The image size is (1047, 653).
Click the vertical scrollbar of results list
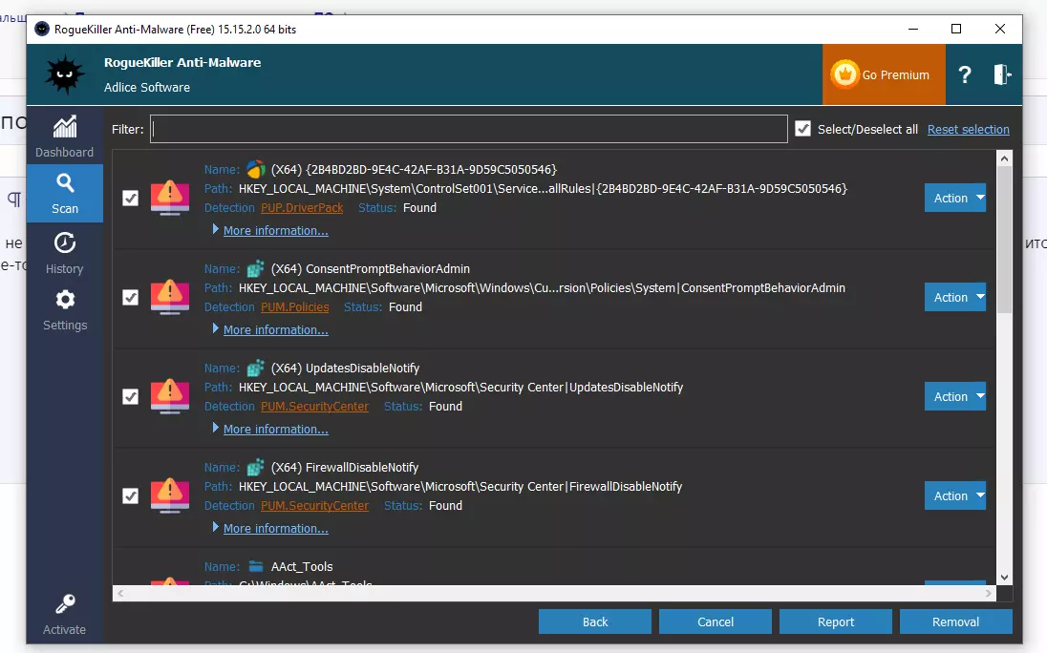[x=1004, y=239]
